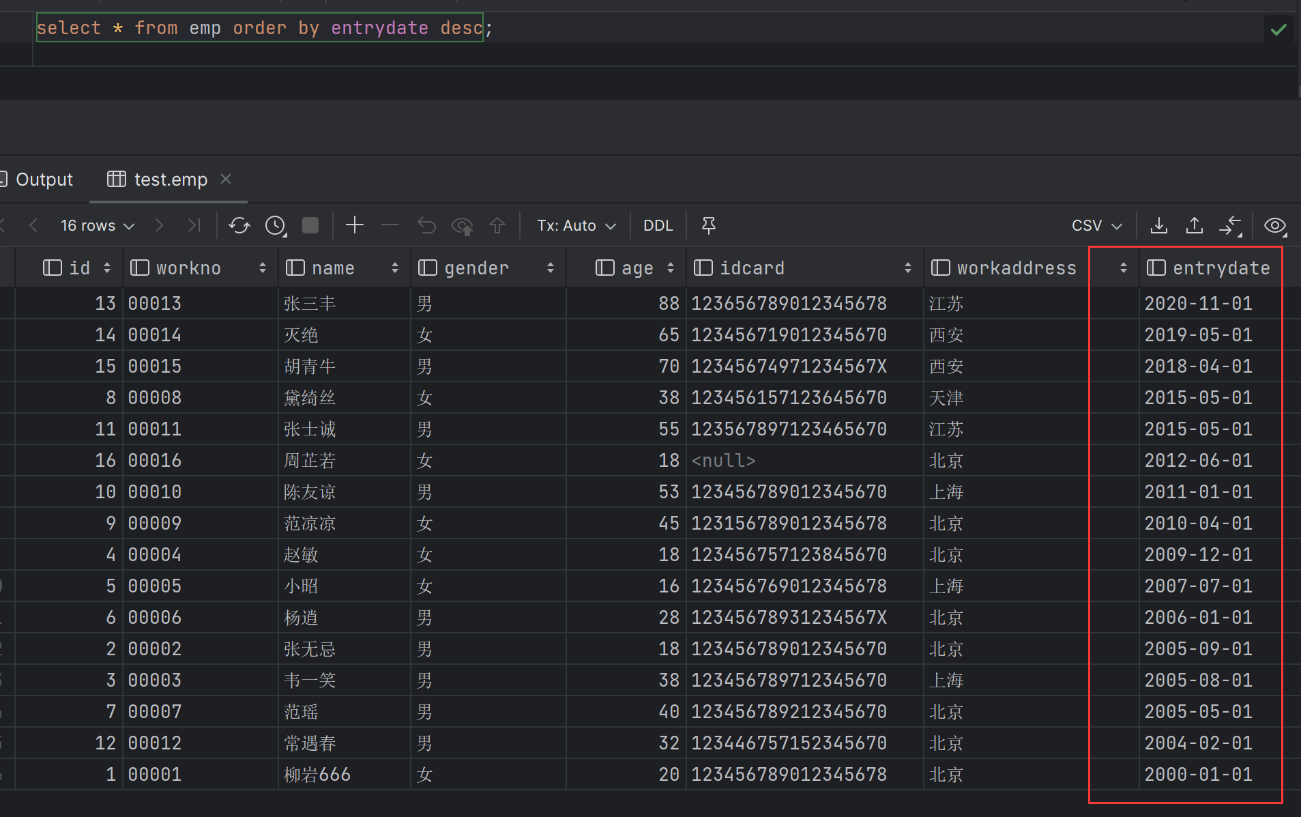Go to previous page arrow
This screenshot has width=1301, height=817.
pos(33,225)
